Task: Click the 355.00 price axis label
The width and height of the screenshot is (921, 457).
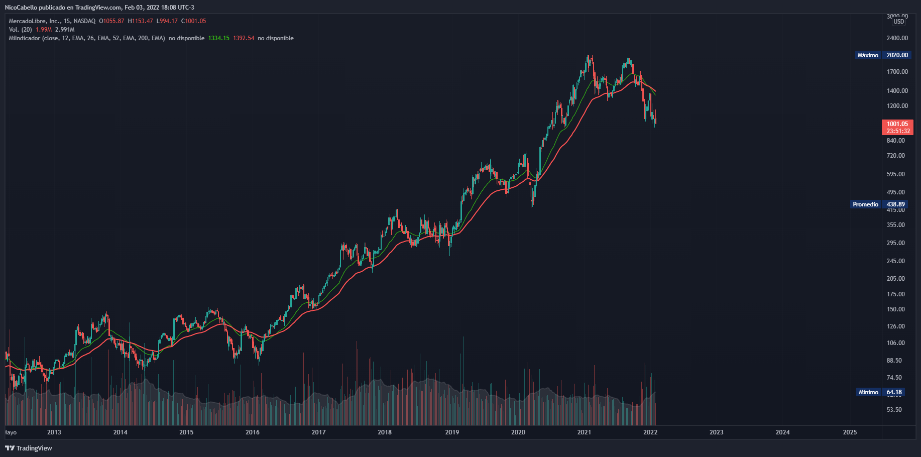Action: pos(896,225)
